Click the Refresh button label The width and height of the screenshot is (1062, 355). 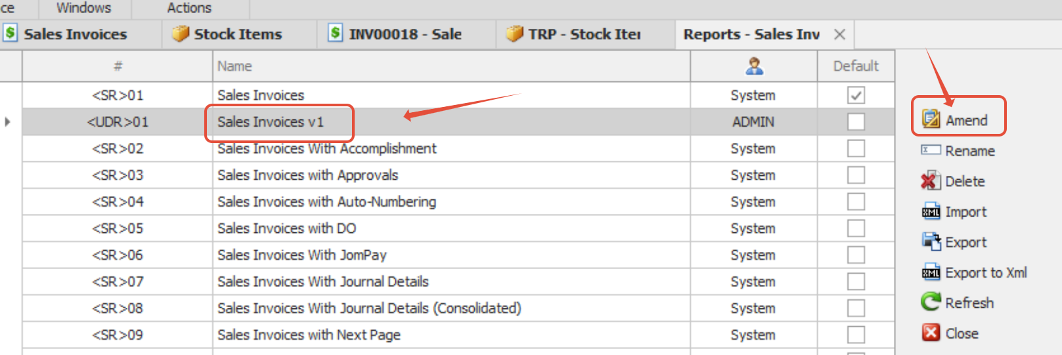[x=969, y=303]
